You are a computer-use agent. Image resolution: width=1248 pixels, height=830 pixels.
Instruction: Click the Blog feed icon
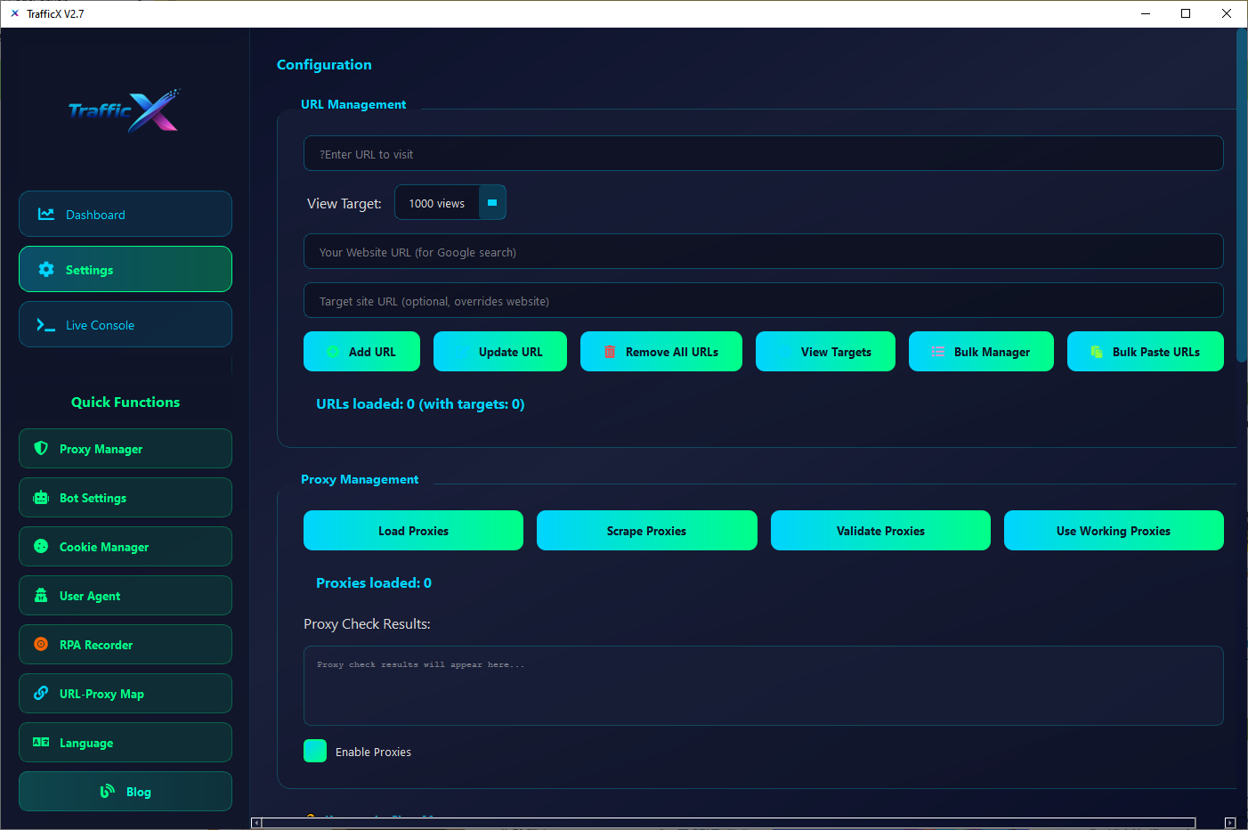click(108, 791)
